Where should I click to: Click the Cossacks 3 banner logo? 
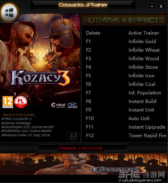pyautogui.click(x=119, y=170)
